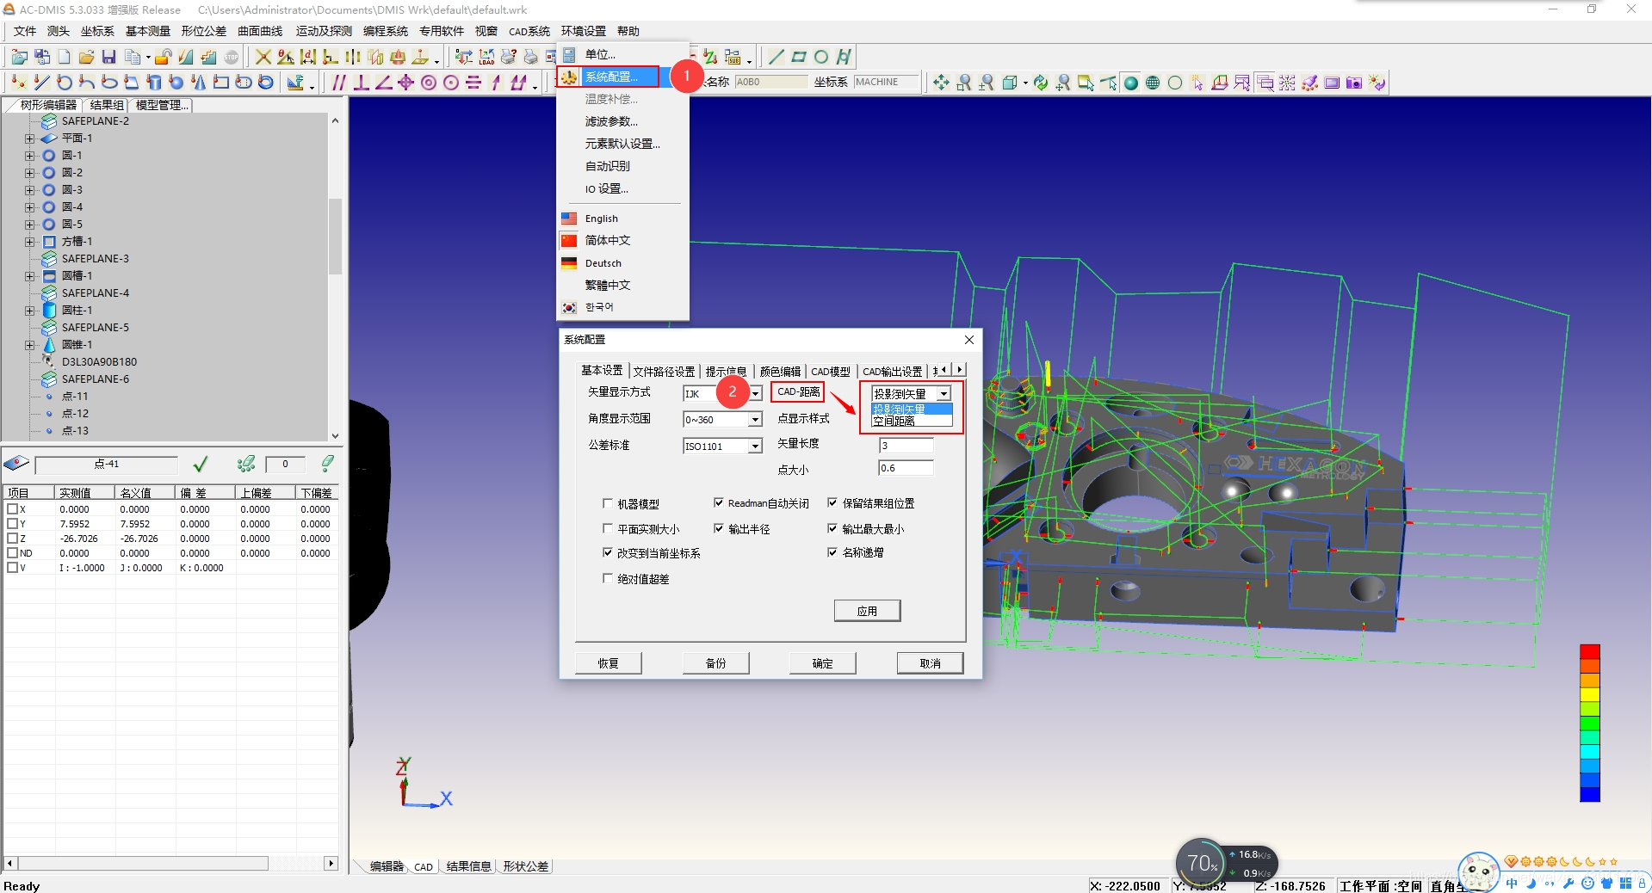Switch to wireframe globe display mode

[x=1153, y=83]
